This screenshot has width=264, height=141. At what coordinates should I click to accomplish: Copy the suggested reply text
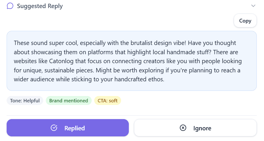coord(245,20)
